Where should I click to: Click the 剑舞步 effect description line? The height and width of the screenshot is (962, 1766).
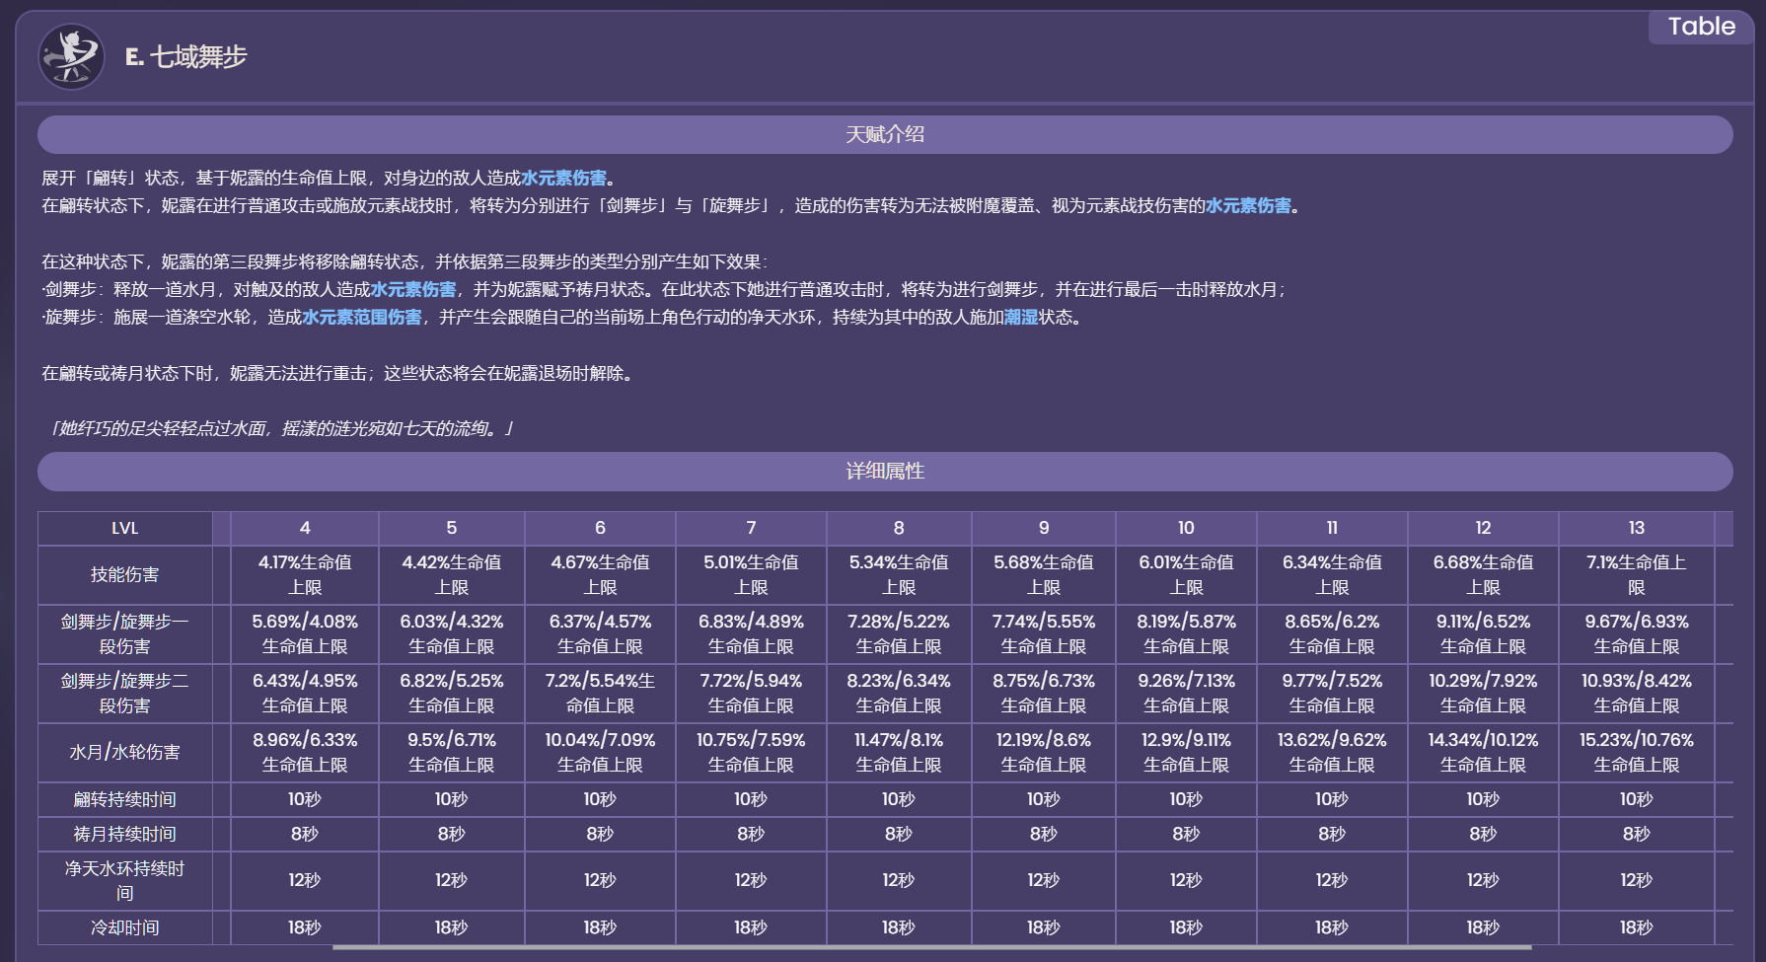point(664,289)
